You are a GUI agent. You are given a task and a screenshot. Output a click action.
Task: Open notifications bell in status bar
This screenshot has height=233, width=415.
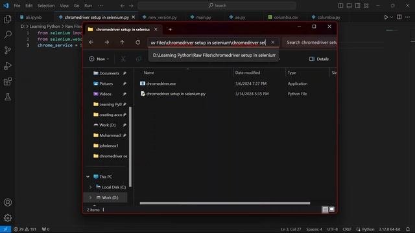408,229
